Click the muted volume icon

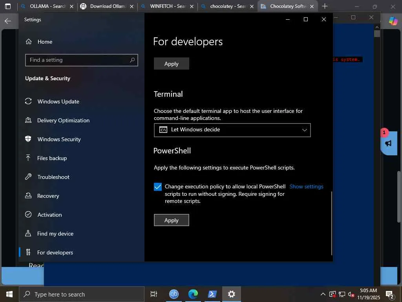tap(351, 294)
